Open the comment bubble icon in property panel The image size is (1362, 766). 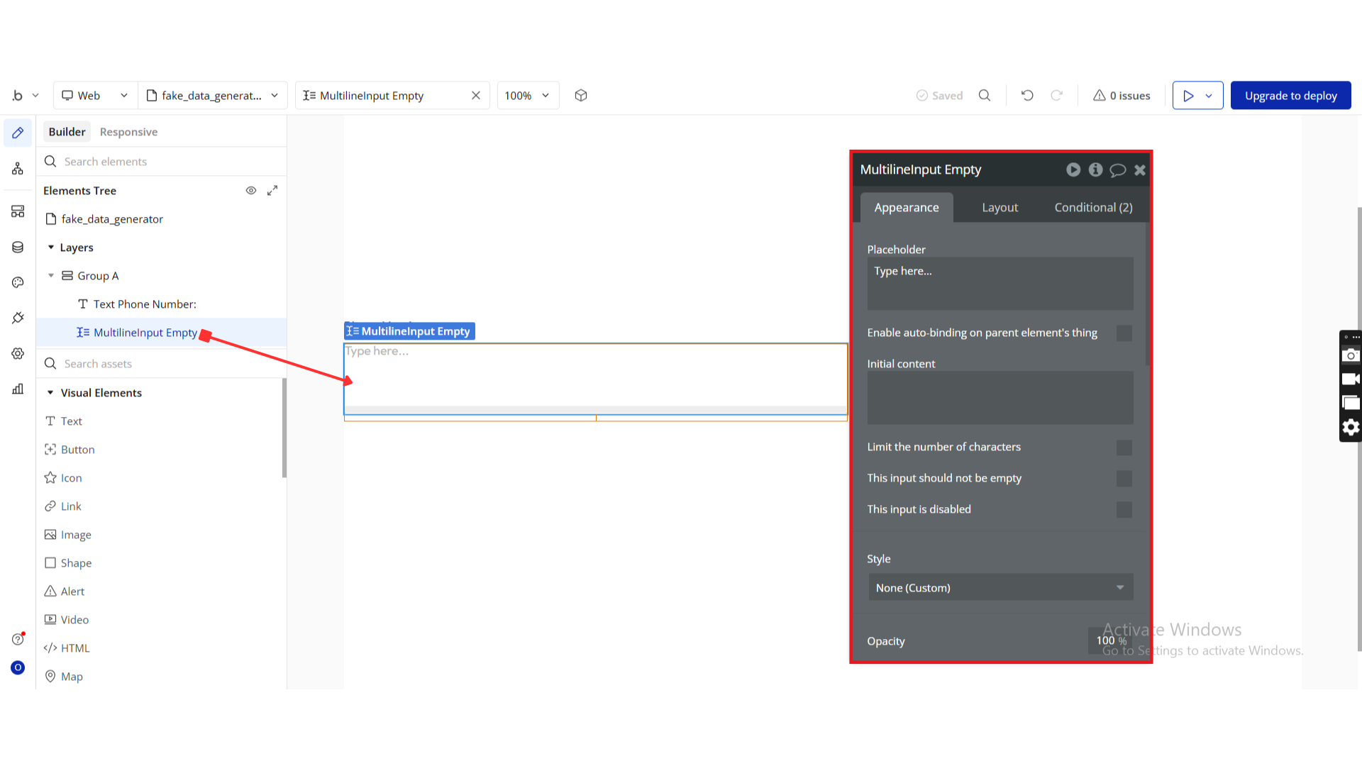coord(1117,170)
